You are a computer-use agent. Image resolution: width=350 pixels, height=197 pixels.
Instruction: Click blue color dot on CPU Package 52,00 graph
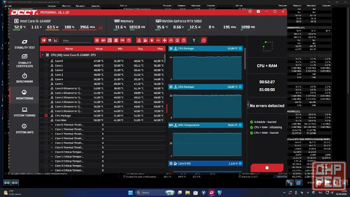[240, 48]
